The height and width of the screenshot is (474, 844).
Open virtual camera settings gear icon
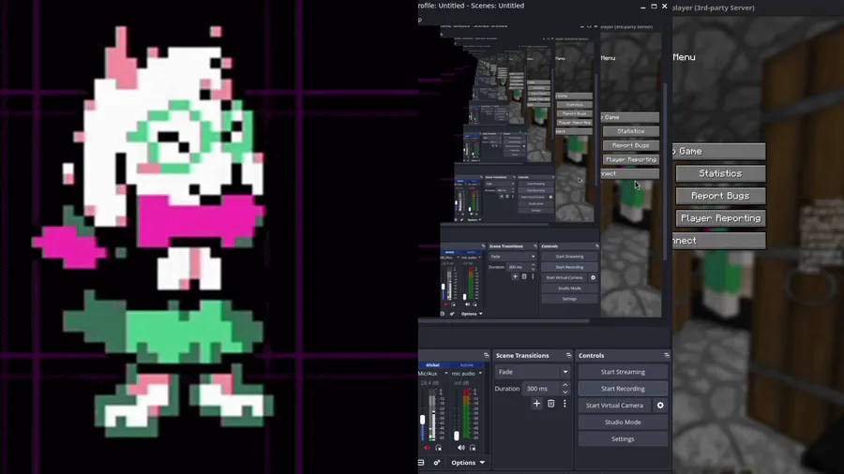pos(660,406)
